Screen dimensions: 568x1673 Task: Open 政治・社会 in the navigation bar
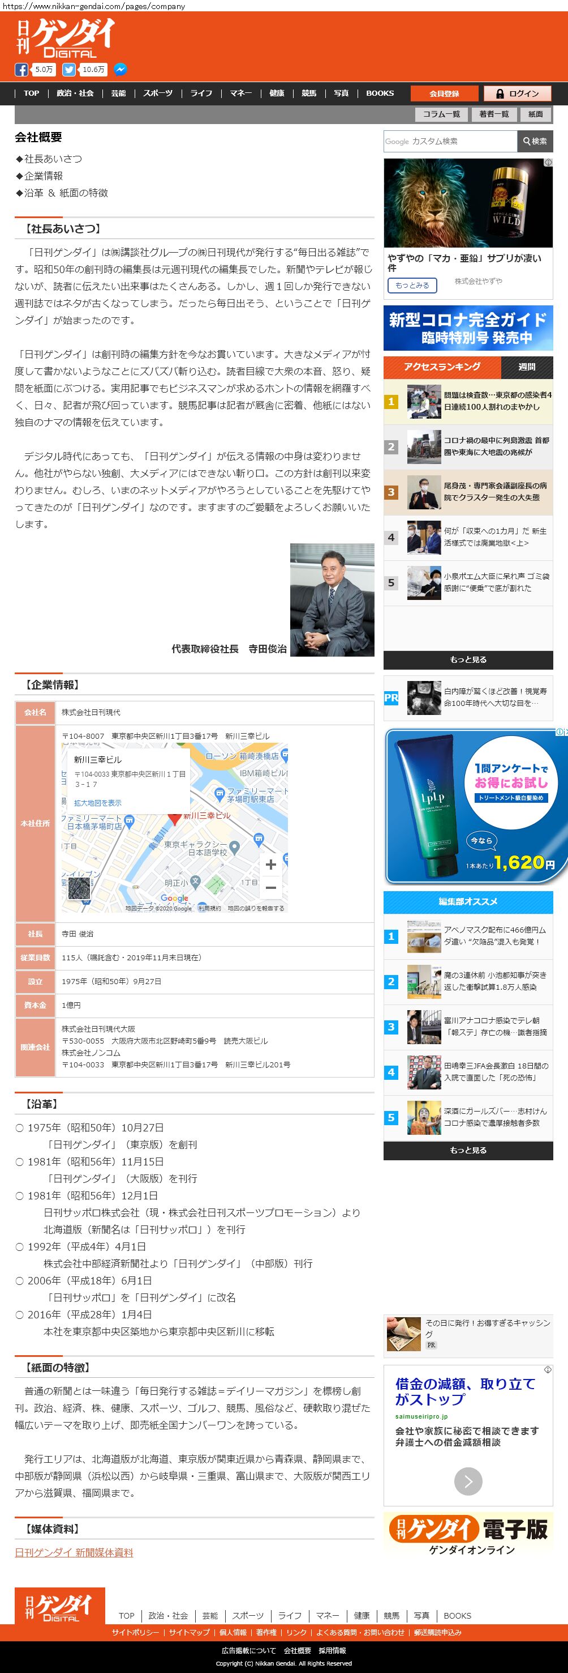(75, 93)
